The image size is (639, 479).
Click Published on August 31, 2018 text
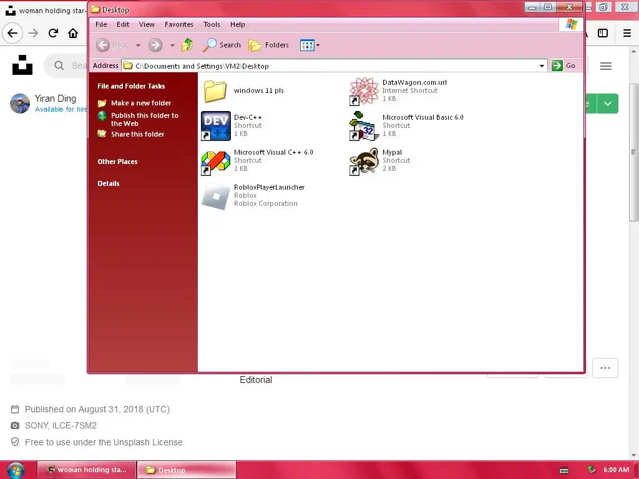tap(97, 409)
